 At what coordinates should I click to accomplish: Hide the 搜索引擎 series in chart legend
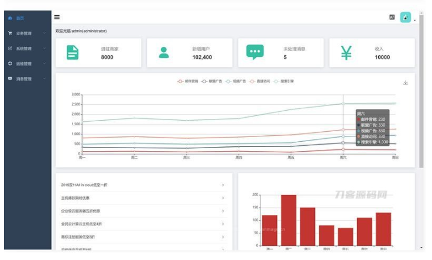tap(283, 81)
